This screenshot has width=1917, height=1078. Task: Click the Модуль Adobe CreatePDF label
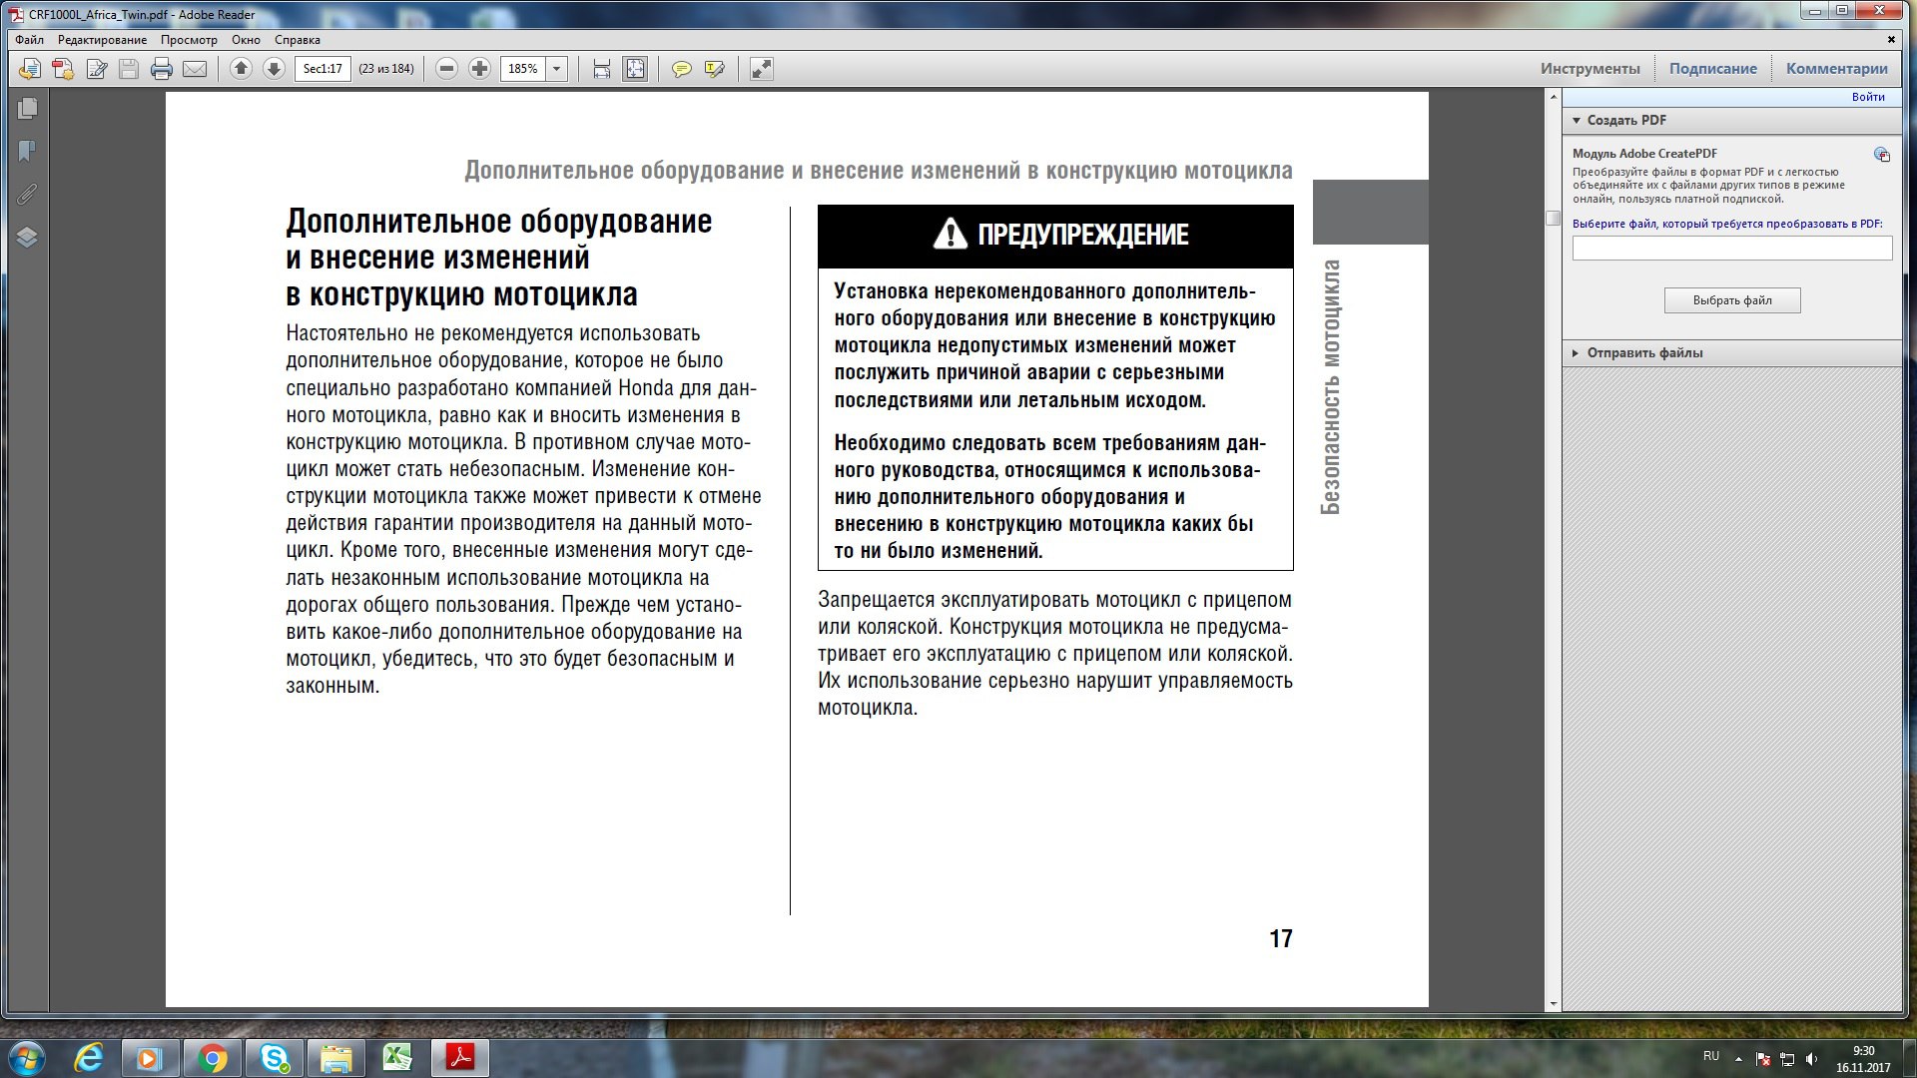1645,154
